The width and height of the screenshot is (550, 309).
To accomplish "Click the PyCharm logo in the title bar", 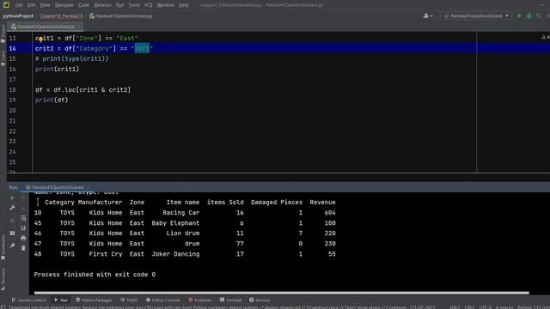I will (x=6, y=4).
